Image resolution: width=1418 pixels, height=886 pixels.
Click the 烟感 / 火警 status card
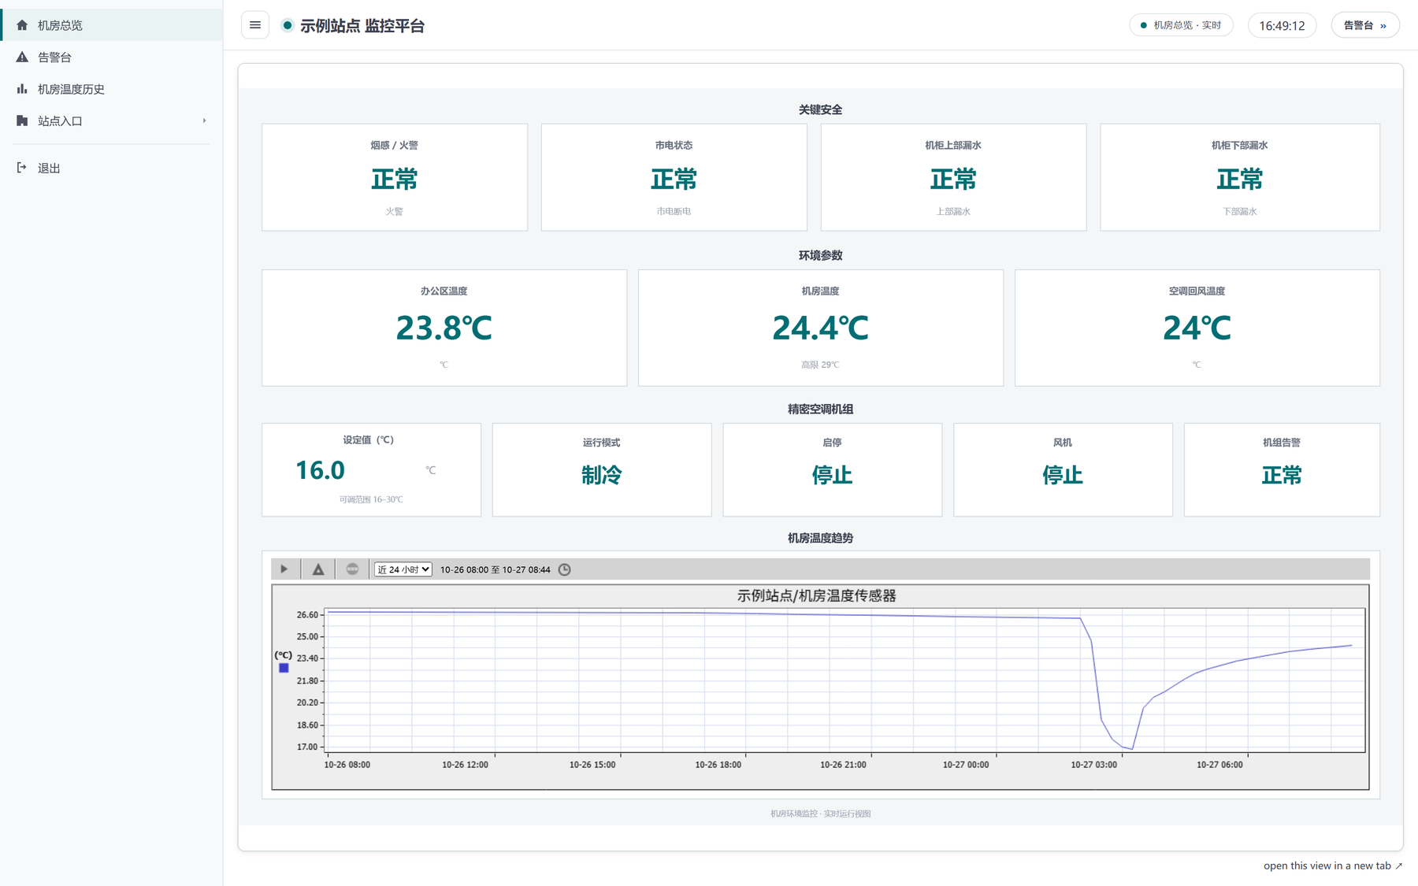point(395,177)
